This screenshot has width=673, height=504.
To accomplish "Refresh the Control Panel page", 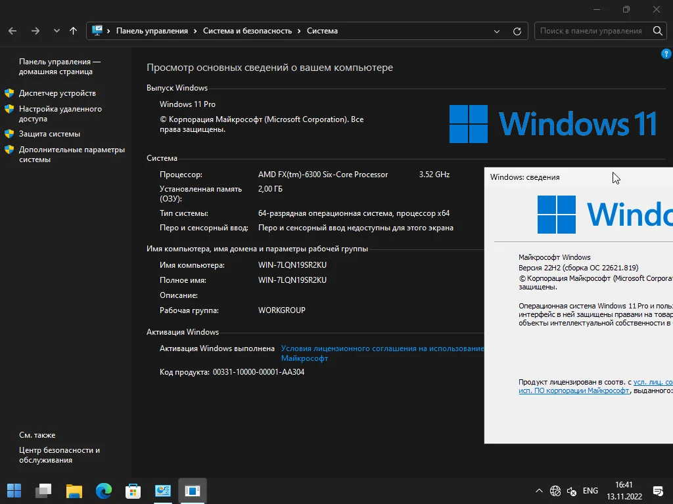I will tap(517, 31).
